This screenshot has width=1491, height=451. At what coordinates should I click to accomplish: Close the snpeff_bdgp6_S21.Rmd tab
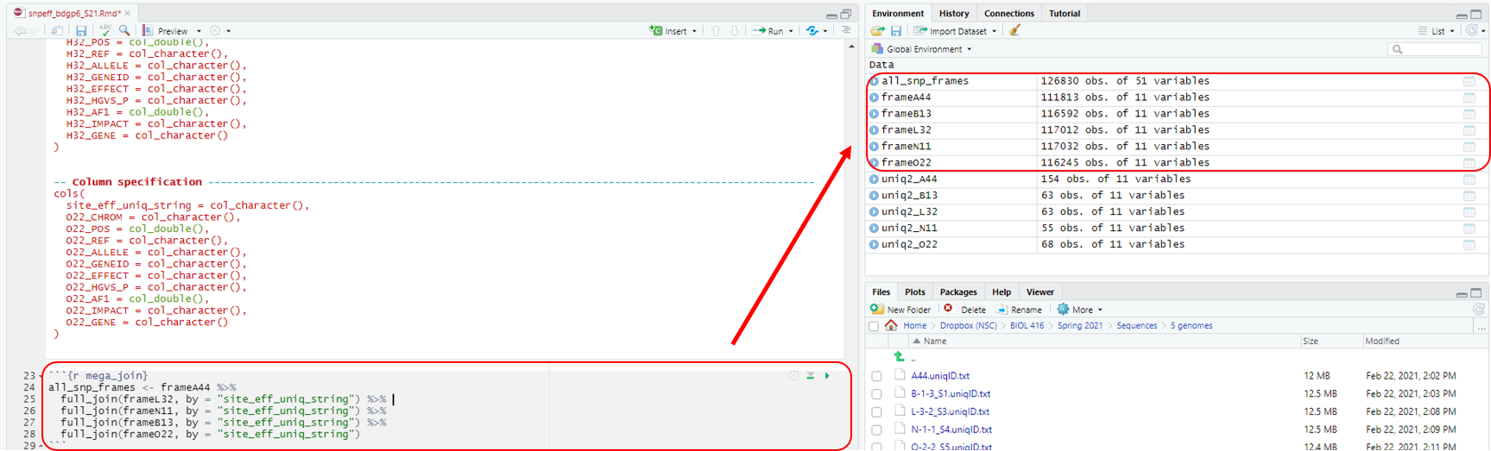coord(128,13)
